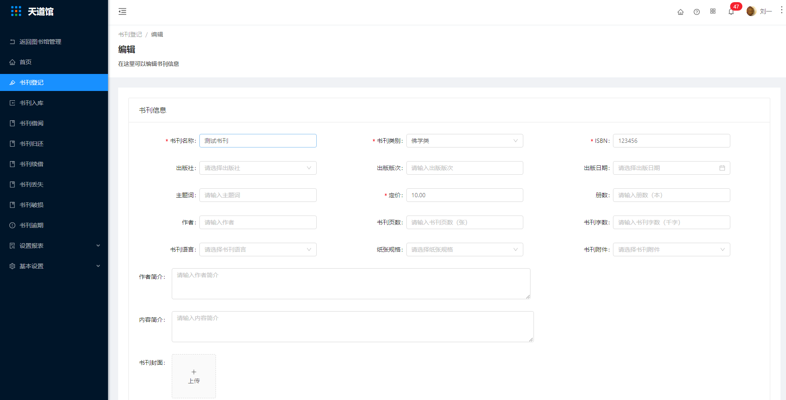Click the 上传 cover upload box
This screenshot has height=400, width=786.
[x=194, y=376]
